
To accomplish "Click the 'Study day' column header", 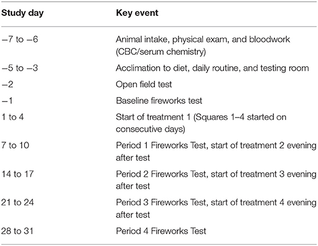I will [22, 13].
